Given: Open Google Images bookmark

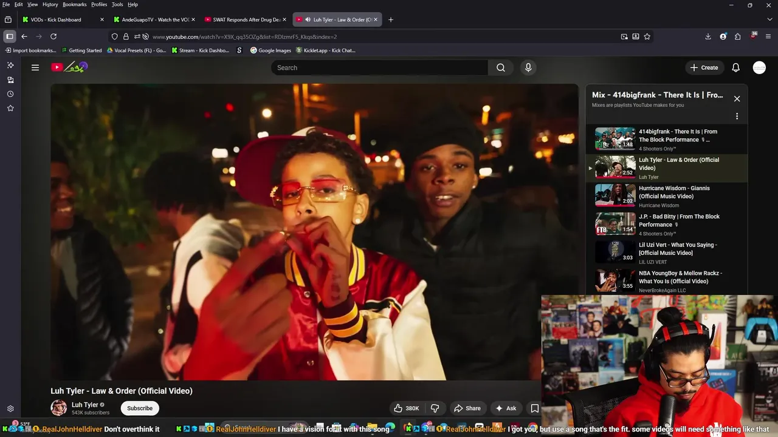Looking at the screenshot, I should [x=271, y=50].
